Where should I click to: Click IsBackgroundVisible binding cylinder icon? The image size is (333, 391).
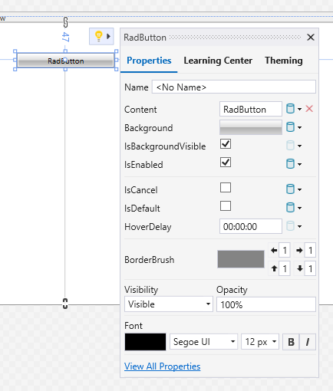[x=290, y=146]
